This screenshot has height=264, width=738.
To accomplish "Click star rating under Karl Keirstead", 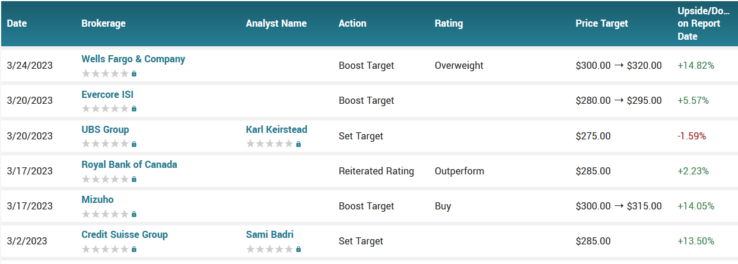I will pyautogui.click(x=269, y=144).
